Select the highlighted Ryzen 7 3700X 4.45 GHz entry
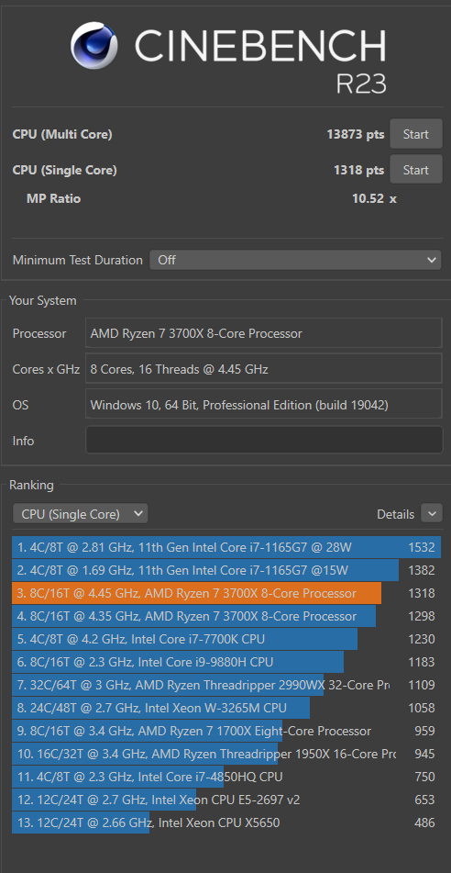 (225, 593)
